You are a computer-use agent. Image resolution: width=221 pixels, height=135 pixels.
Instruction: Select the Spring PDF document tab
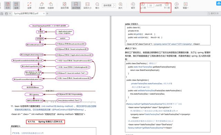(26, 13)
